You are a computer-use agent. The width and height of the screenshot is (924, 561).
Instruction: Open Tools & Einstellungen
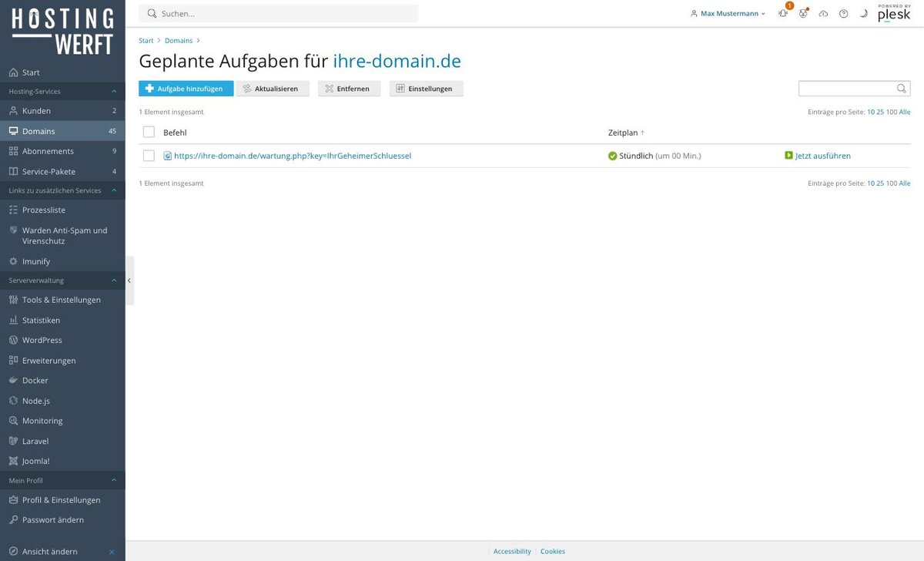pyautogui.click(x=62, y=300)
